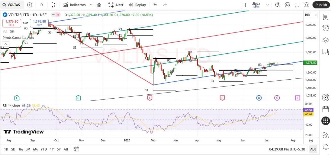
Task: Open the chart layout setup square
Action: [x=243, y=5]
